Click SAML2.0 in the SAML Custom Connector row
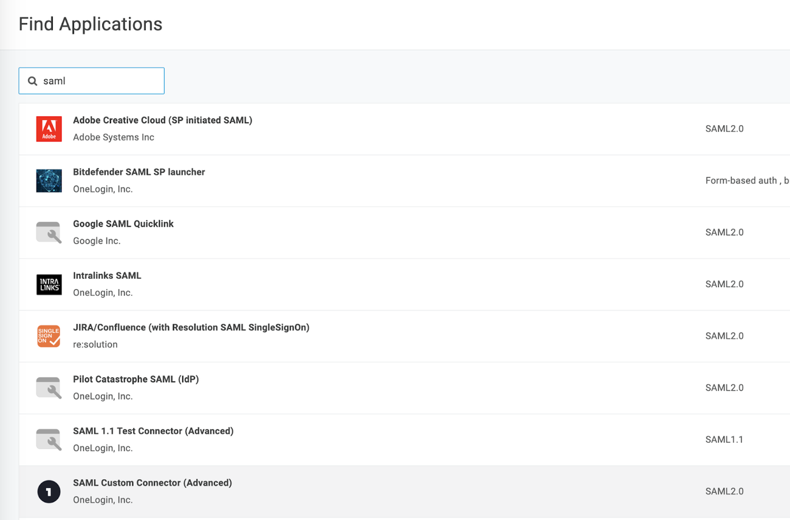The image size is (790, 520). (724, 491)
